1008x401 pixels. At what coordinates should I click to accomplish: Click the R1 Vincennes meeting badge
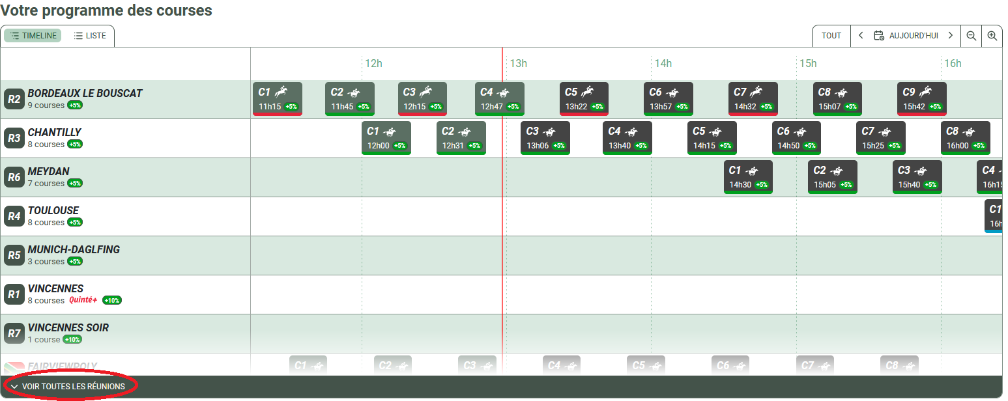(14, 295)
